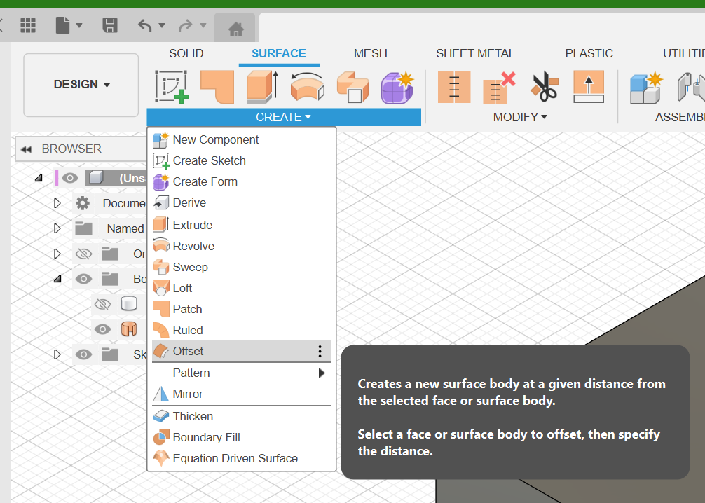
Task: Select Patch in Create menu
Action: click(242, 309)
